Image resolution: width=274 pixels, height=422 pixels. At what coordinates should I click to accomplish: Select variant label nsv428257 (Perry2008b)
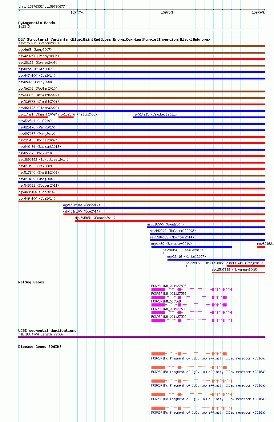coord(39,56)
